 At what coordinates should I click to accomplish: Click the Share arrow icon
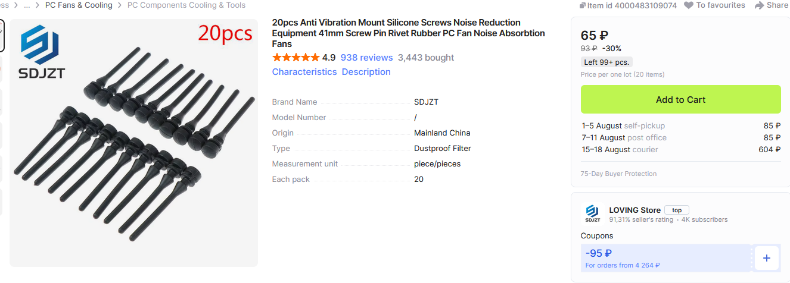(x=759, y=5)
